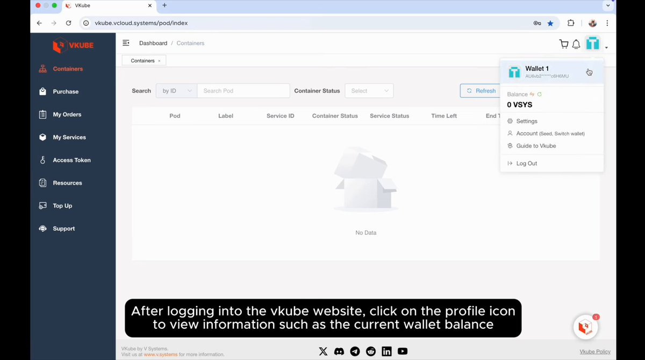
Task: Open the 'by ID' search type dropdown
Action: coord(176,91)
